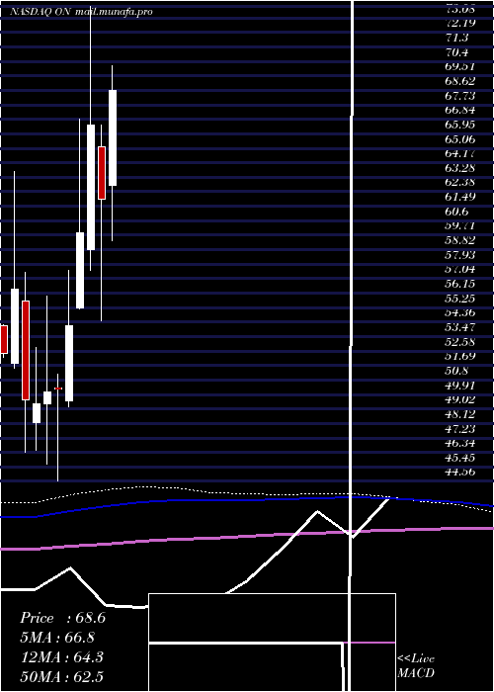Click the small red doji candle near 49.91
Viewport: 494px width, 692px height.
click(57, 389)
